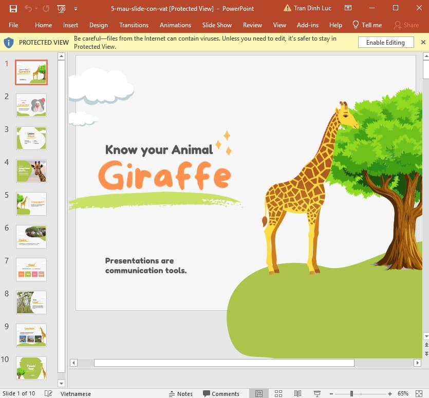Toggle the Comments pane
Image resolution: width=429 pixels, height=398 pixels.
click(x=221, y=393)
